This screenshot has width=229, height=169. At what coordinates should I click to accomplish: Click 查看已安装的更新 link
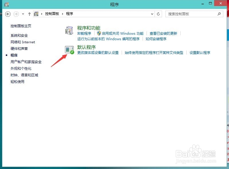pos(161,33)
